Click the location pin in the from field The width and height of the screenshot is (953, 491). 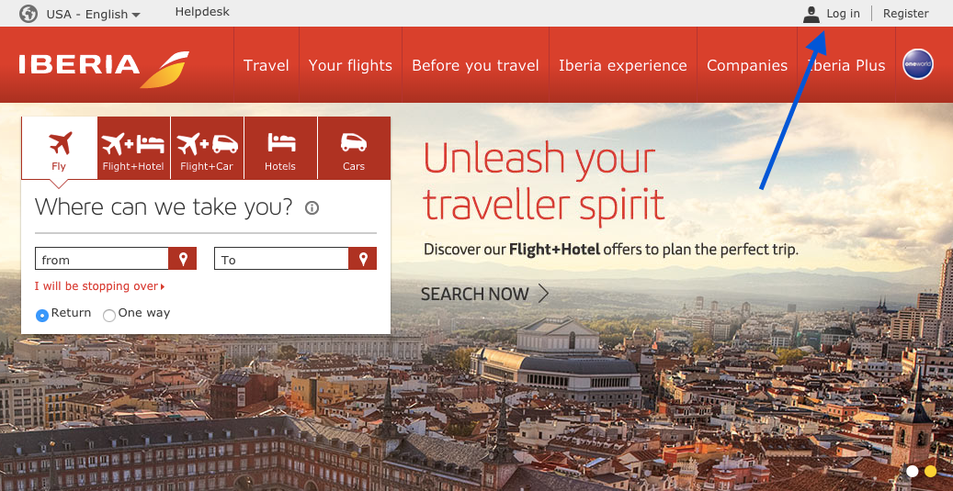click(x=183, y=259)
